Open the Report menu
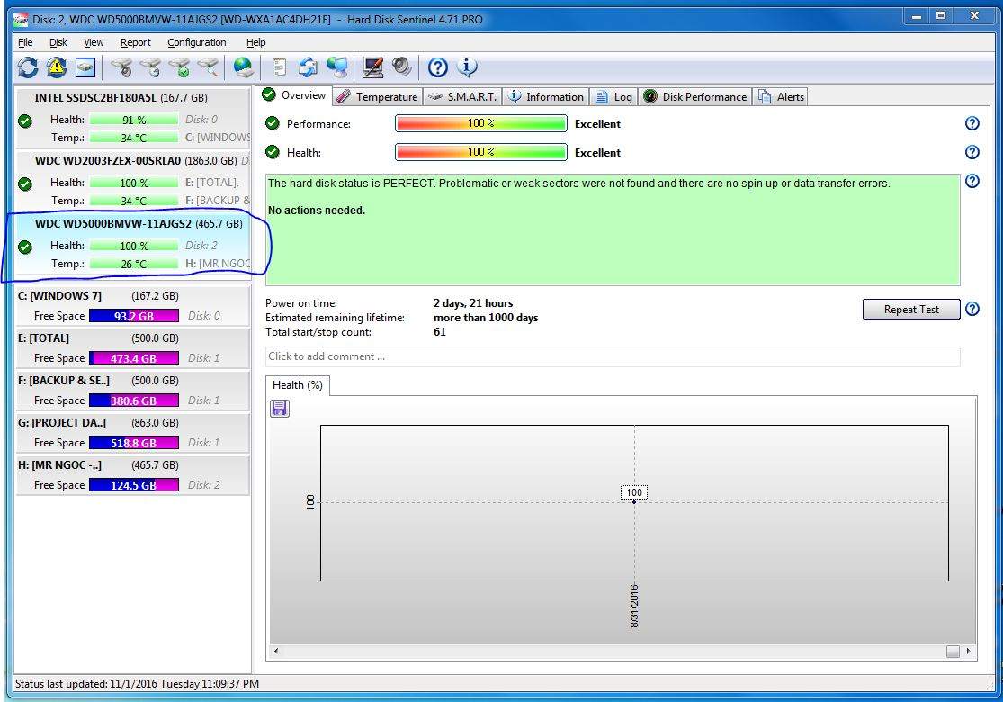1003x702 pixels. coord(136,42)
